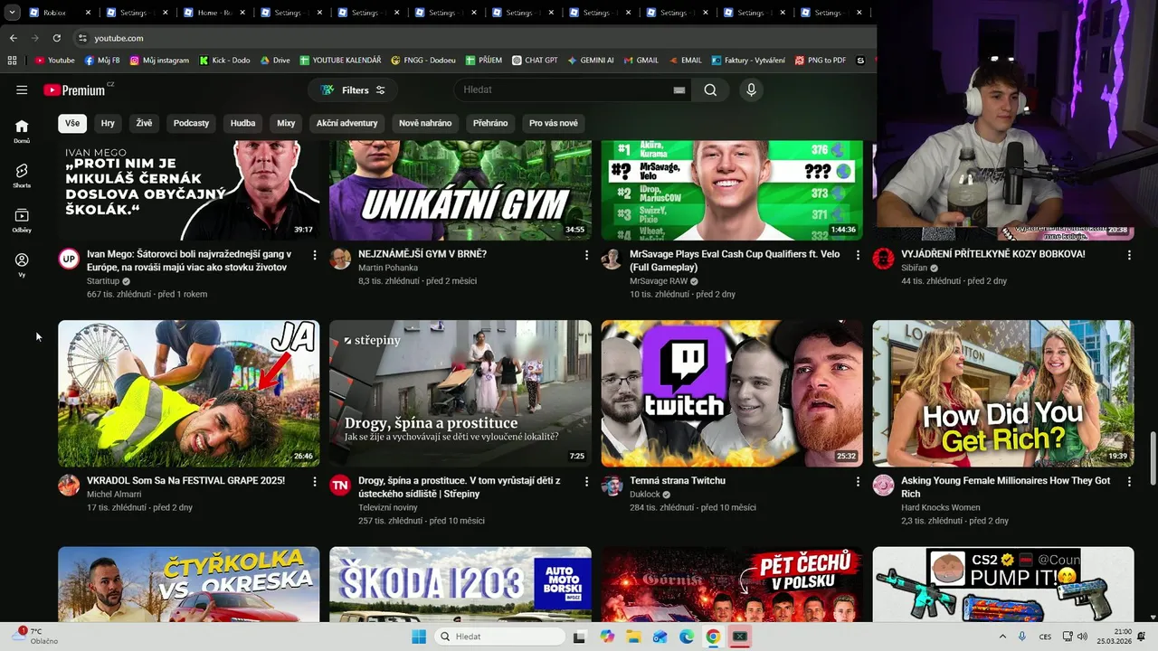Screen dimensions: 1158x651
Task: Open Google Chrome taskbar icon
Action: 713,637
